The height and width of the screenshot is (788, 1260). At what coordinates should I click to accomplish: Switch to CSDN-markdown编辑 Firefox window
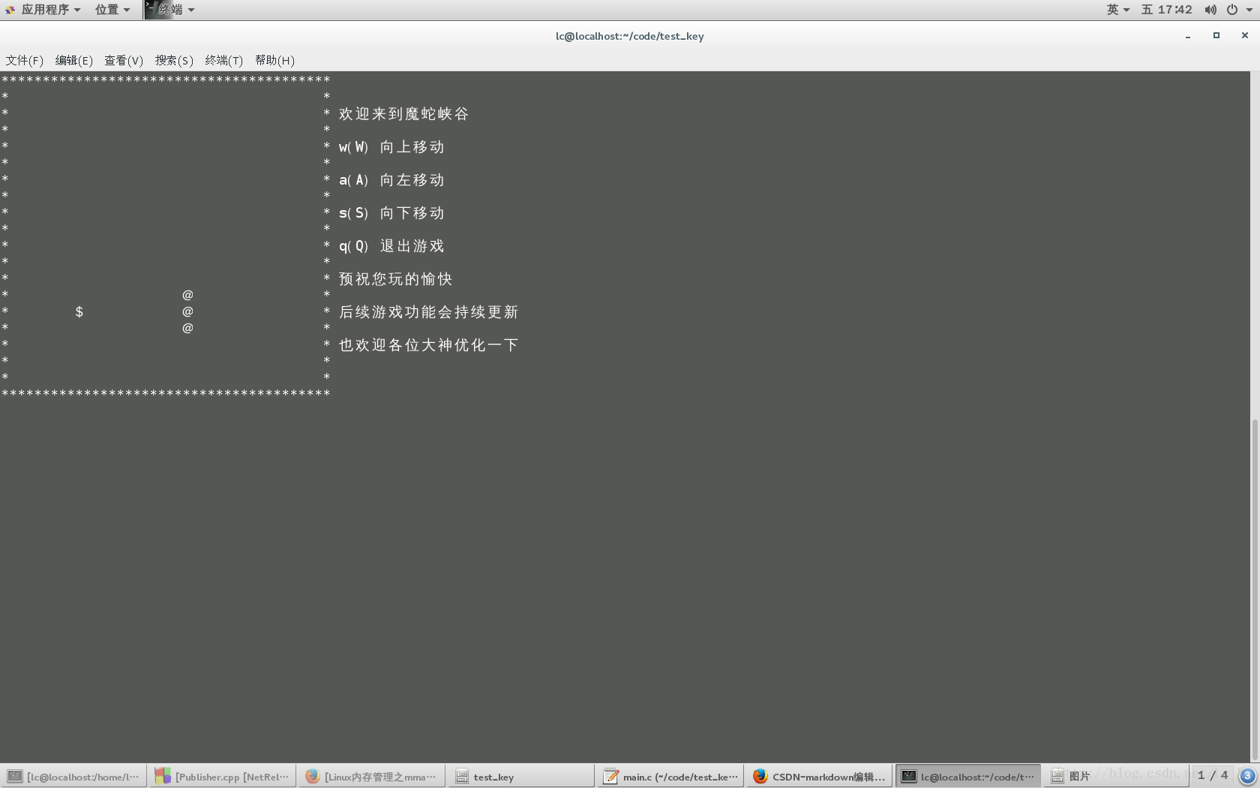820,777
